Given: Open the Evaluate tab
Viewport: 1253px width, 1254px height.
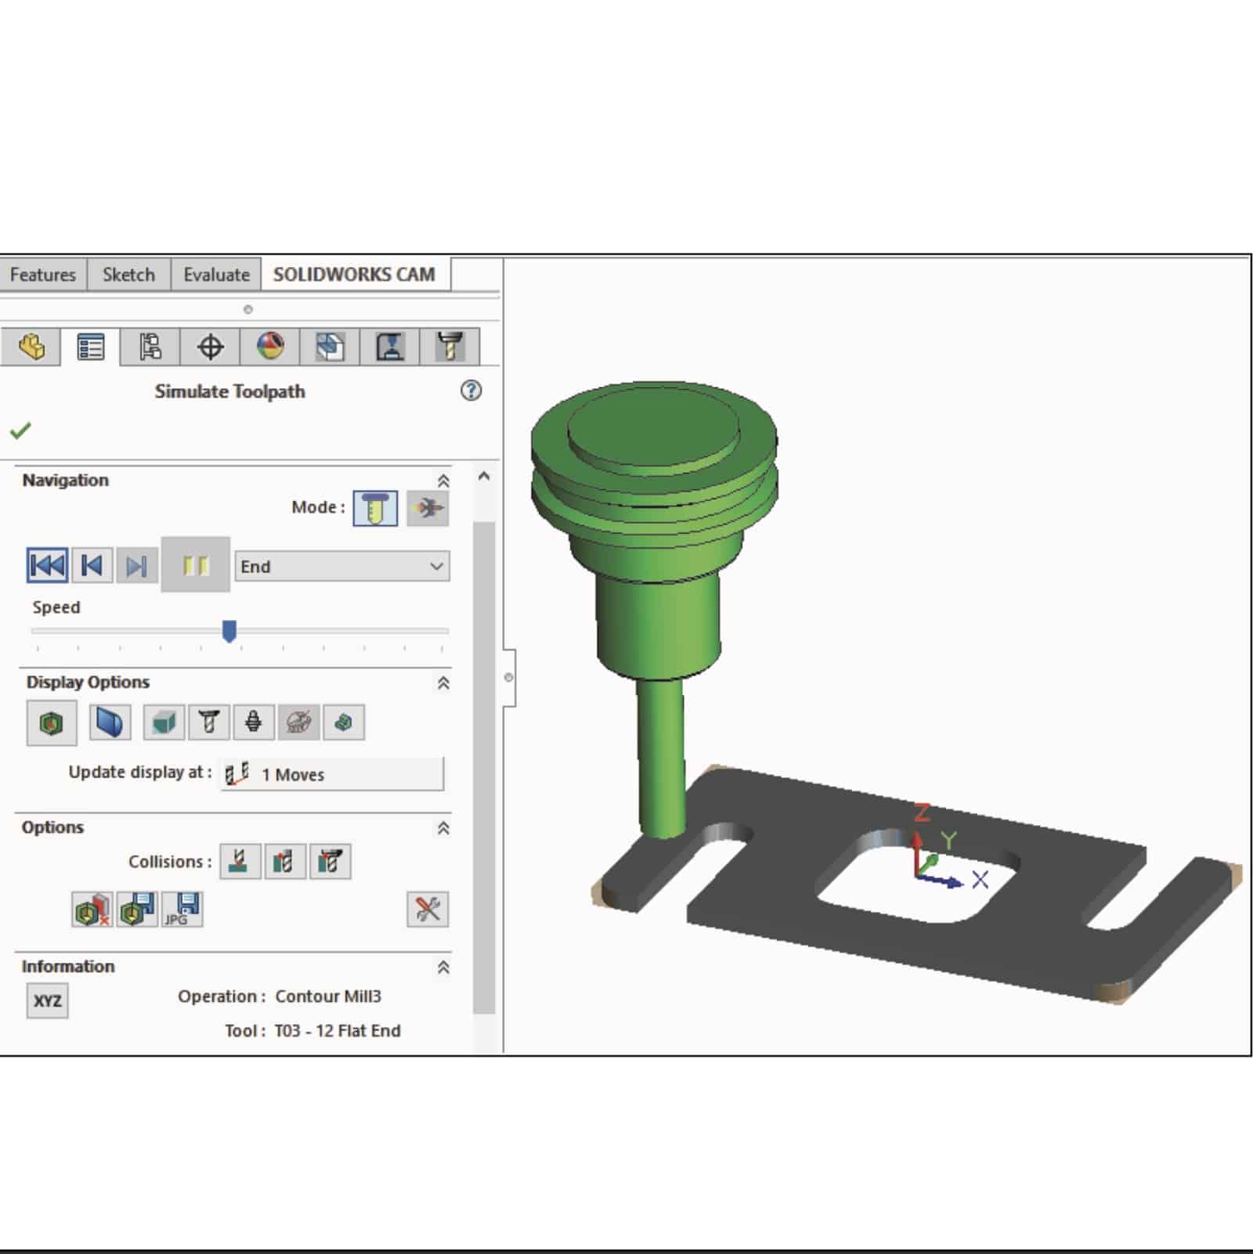Looking at the screenshot, I should click(x=216, y=275).
